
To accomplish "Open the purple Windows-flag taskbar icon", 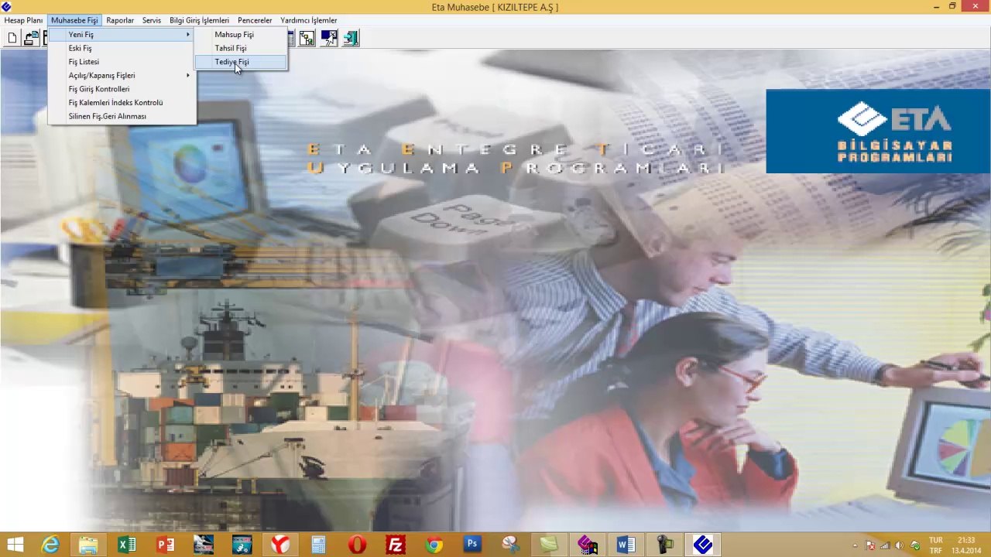I will click(587, 545).
